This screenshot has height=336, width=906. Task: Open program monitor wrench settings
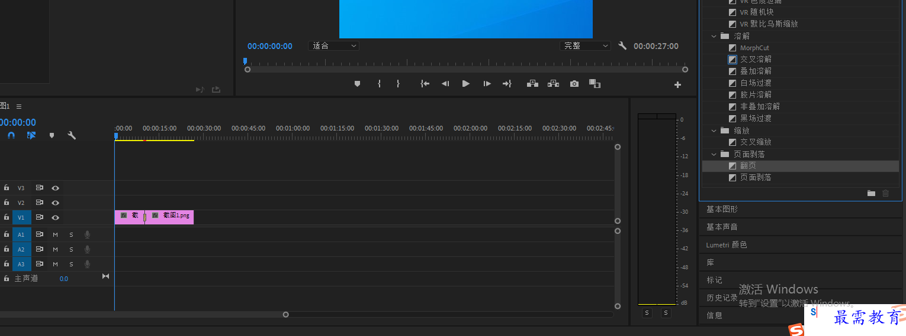click(x=622, y=45)
